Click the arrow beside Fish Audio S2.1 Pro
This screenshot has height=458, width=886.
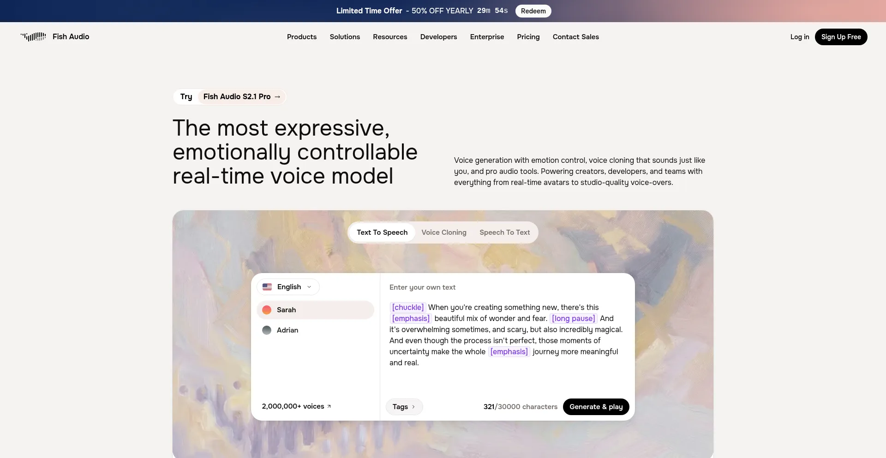coord(277,97)
